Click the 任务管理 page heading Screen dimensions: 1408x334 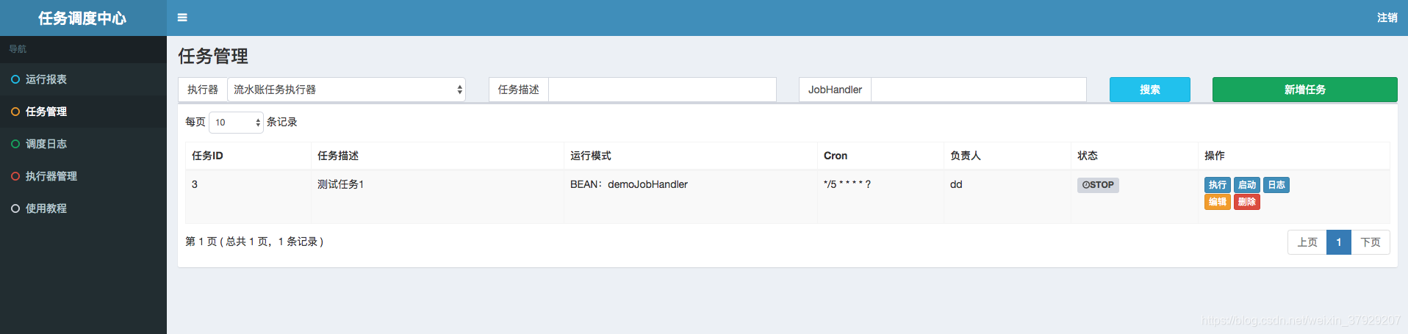pyautogui.click(x=213, y=56)
